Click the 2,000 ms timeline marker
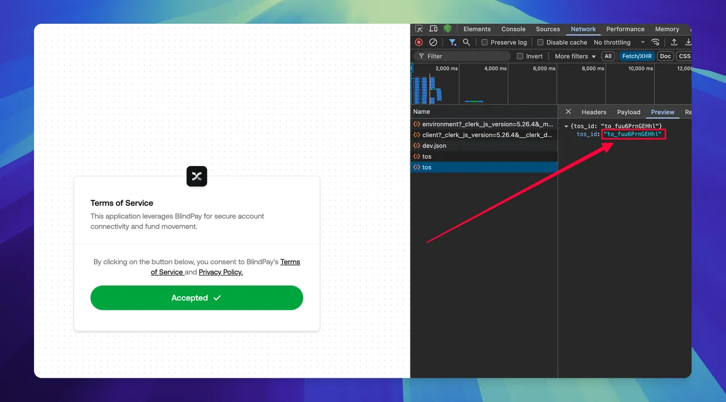The height and width of the screenshot is (402, 726). tap(446, 69)
